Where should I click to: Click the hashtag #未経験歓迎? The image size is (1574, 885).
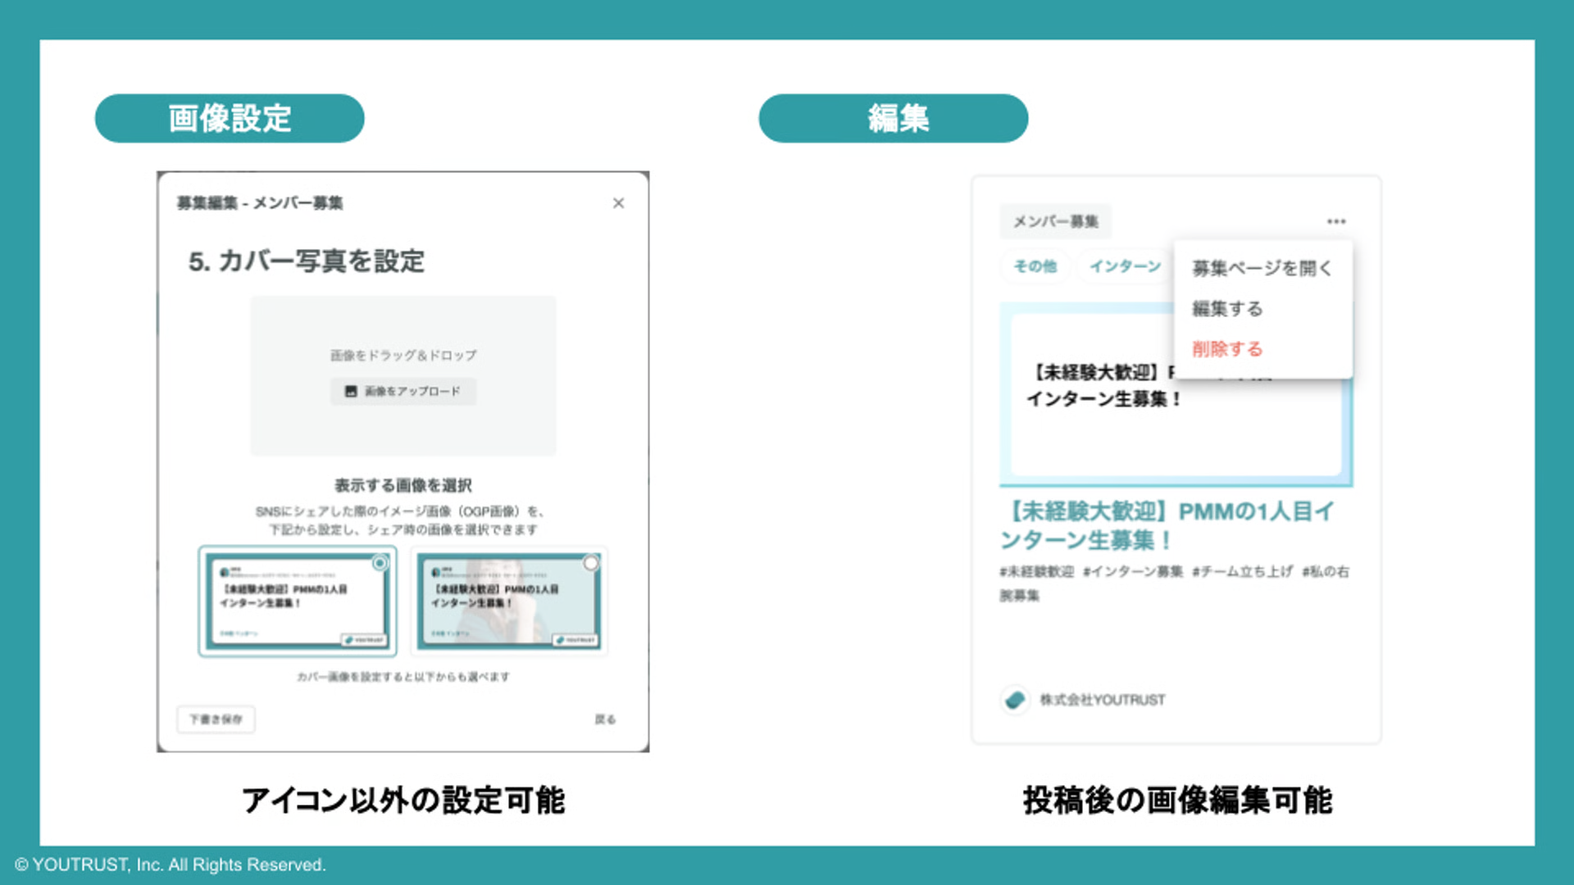(1036, 572)
